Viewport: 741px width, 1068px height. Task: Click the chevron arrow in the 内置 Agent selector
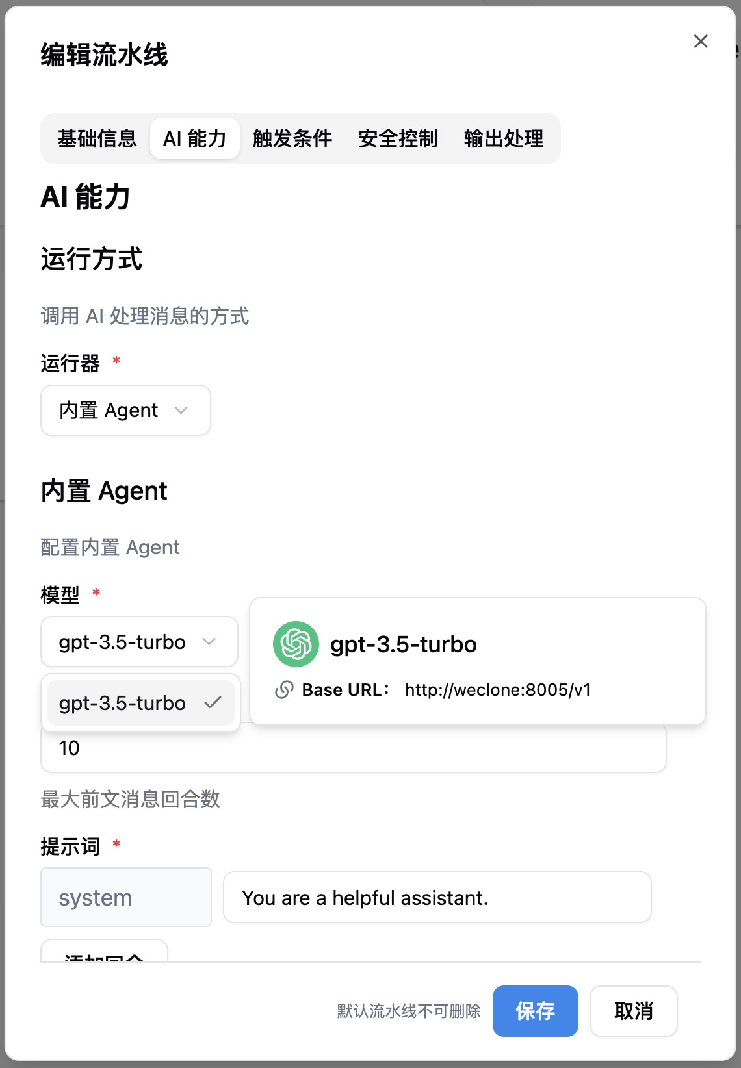[181, 410]
